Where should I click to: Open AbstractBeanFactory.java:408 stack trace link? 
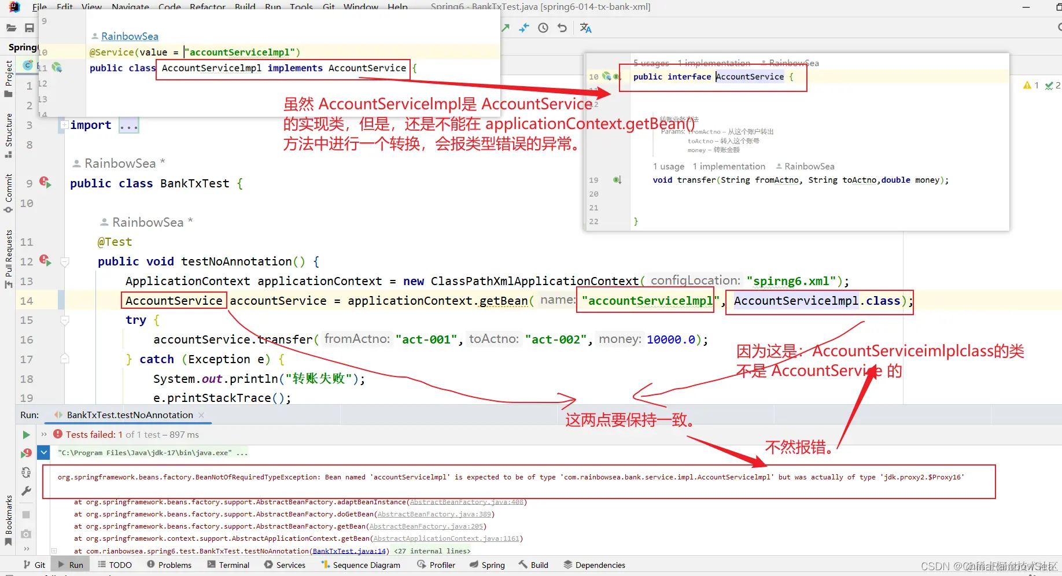point(467,502)
